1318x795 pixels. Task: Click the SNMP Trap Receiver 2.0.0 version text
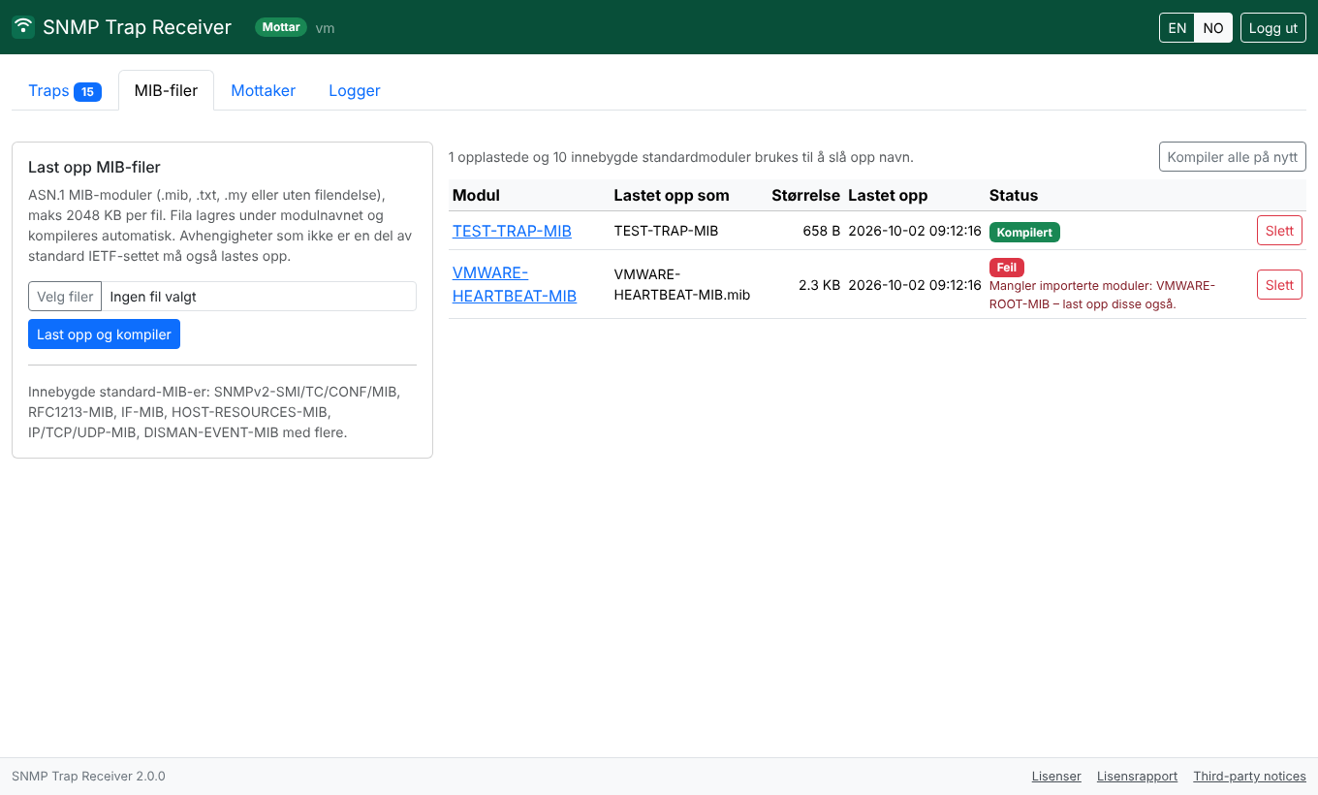[x=88, y=777]
